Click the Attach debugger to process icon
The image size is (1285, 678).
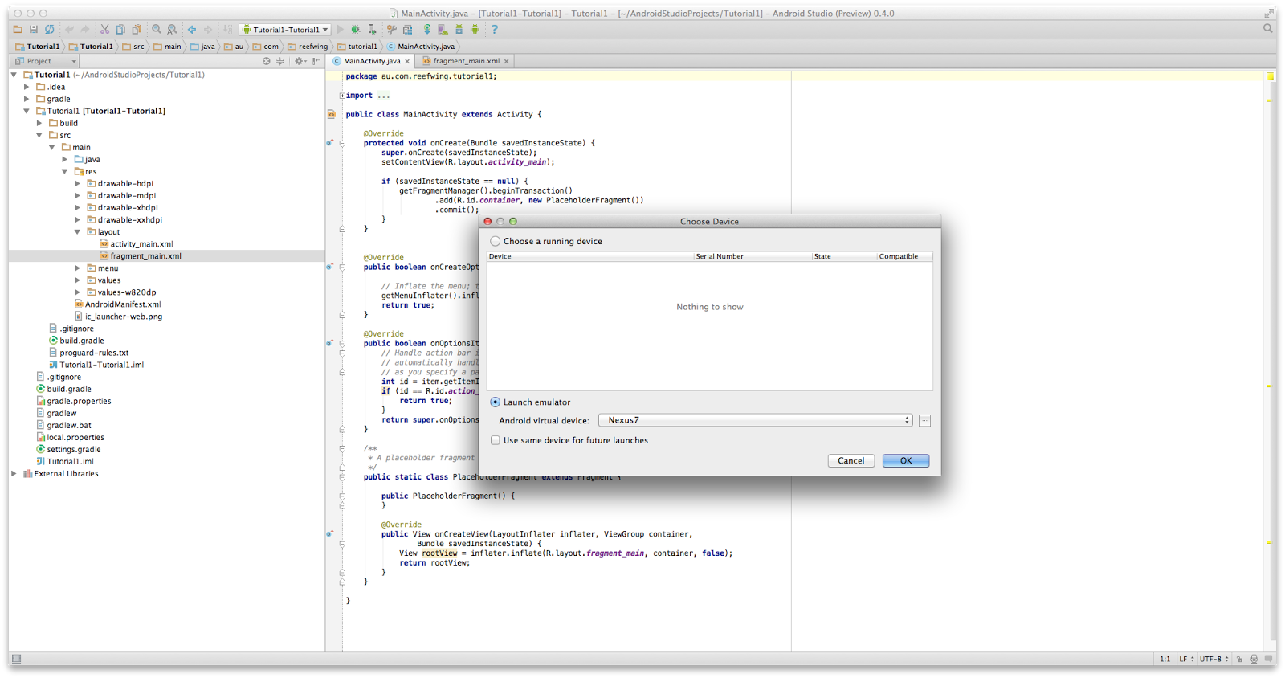[x=372, y=29]
